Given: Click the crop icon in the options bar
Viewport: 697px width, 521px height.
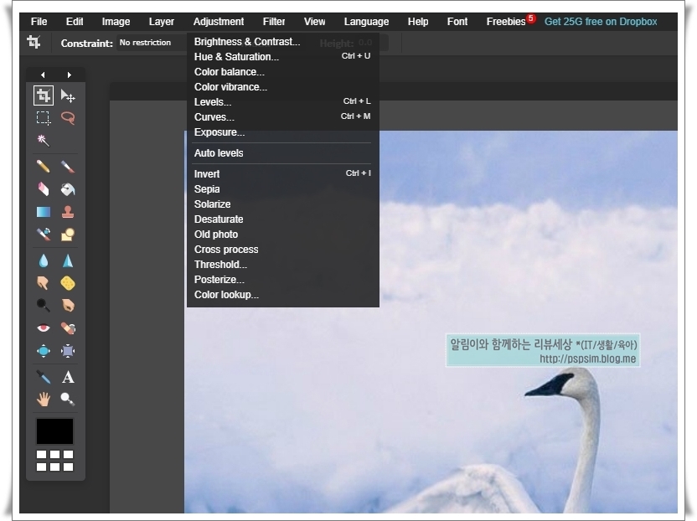Looking at the screenshot, I should click(34, 42).
